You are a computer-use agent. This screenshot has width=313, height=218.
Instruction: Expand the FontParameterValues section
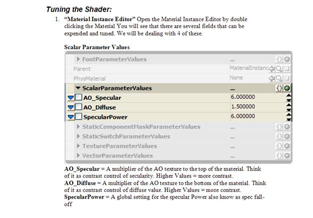[x=78, y=59]
